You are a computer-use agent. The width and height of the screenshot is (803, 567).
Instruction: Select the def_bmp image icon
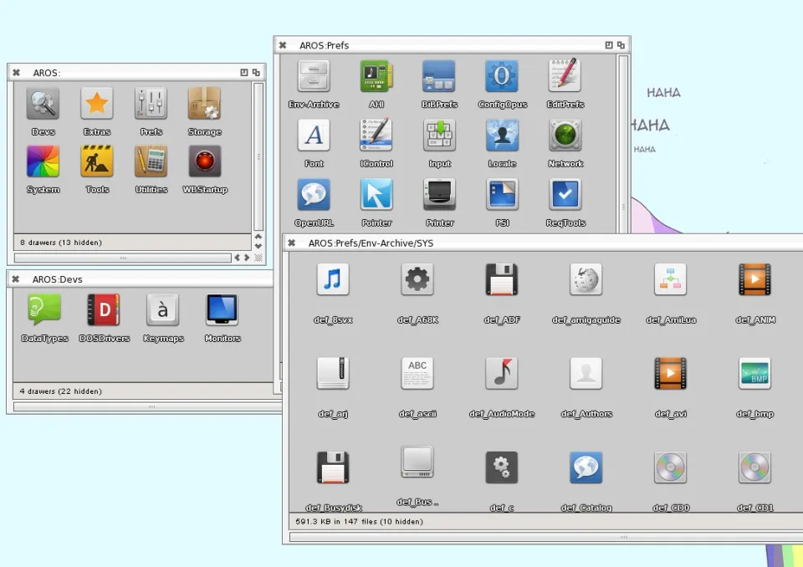(754, 374)
